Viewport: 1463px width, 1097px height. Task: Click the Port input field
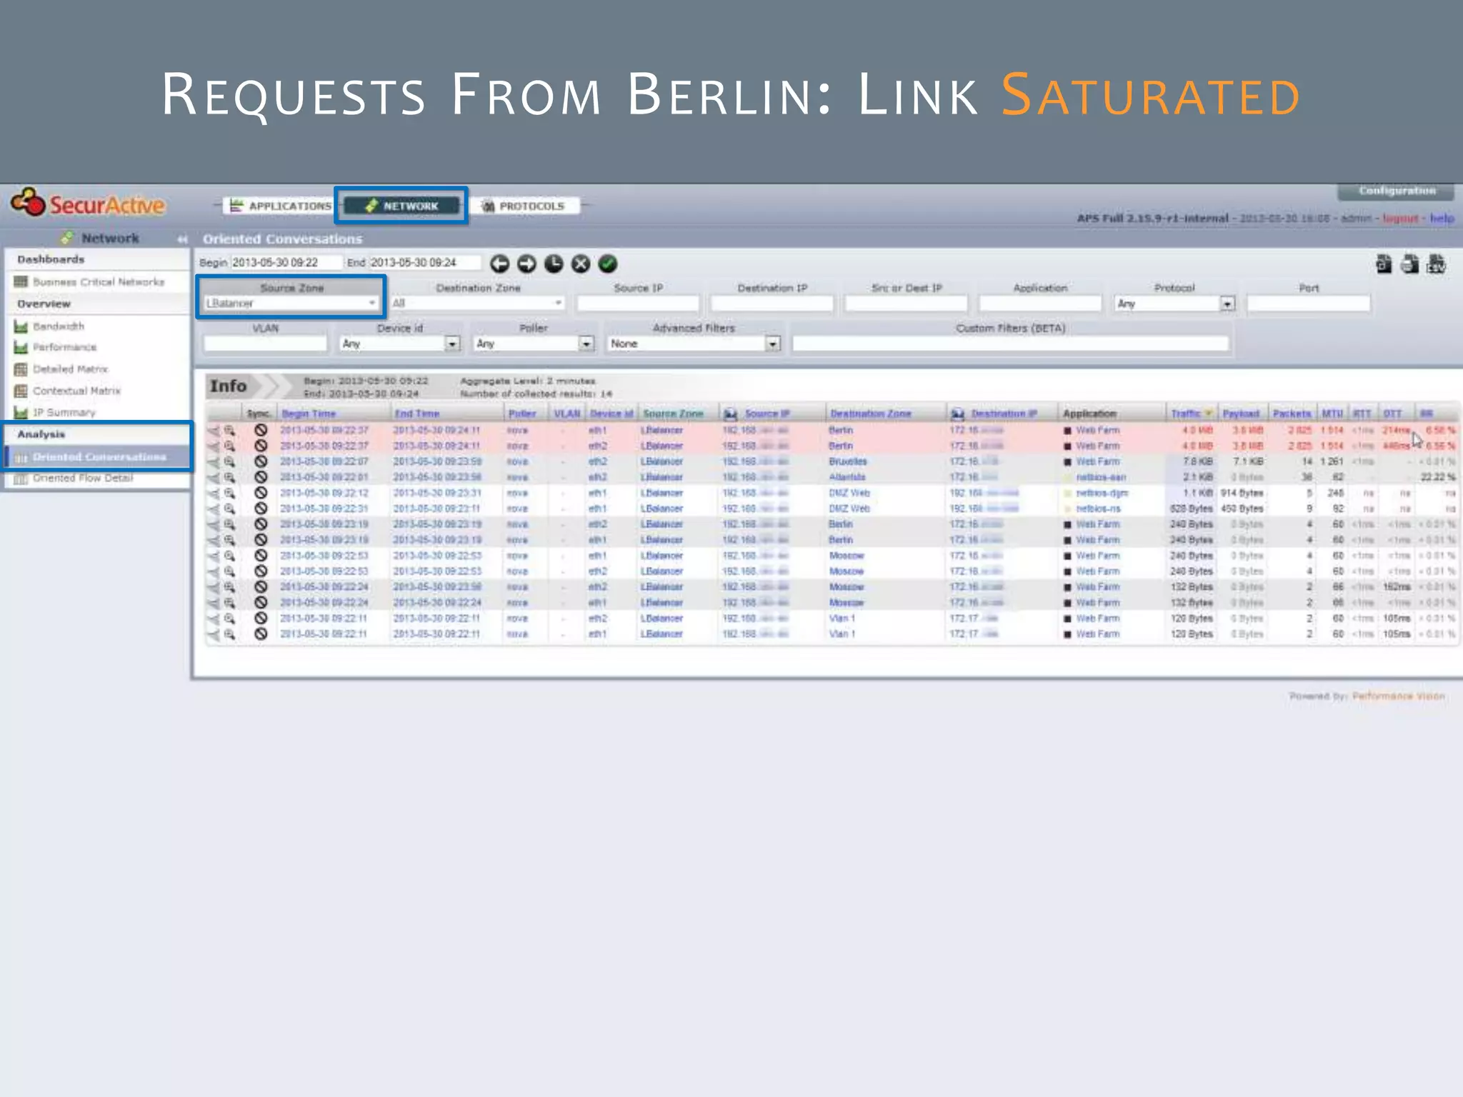tap(1309, 304)
